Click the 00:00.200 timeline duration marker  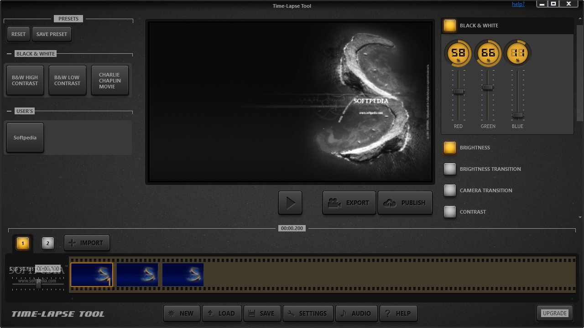tap(292, 228)
